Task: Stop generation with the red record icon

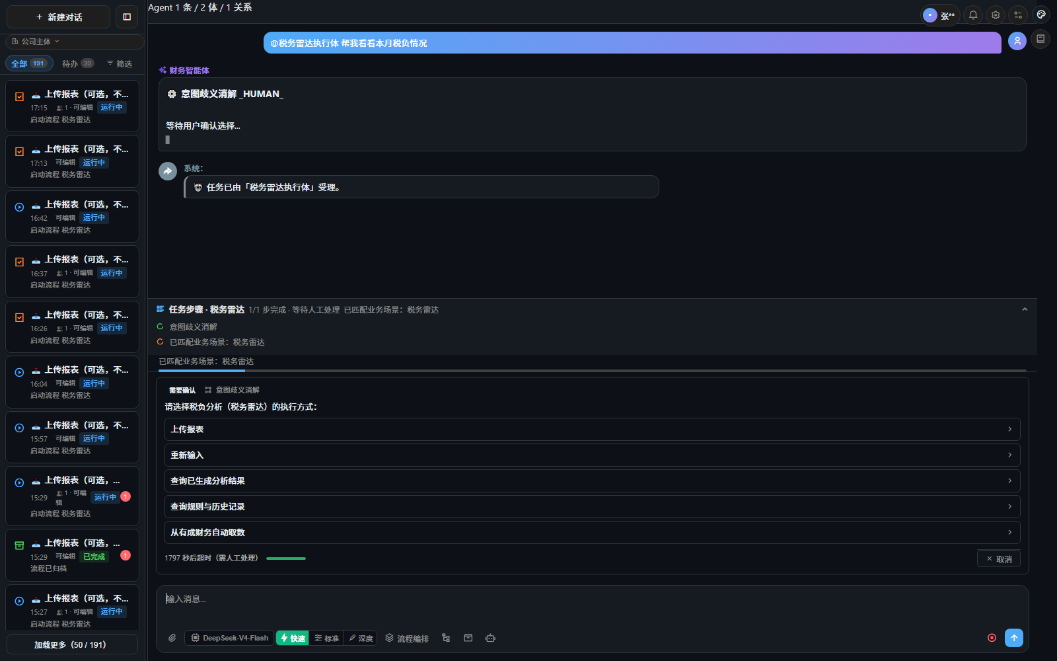Action: (x=992, y=638)
